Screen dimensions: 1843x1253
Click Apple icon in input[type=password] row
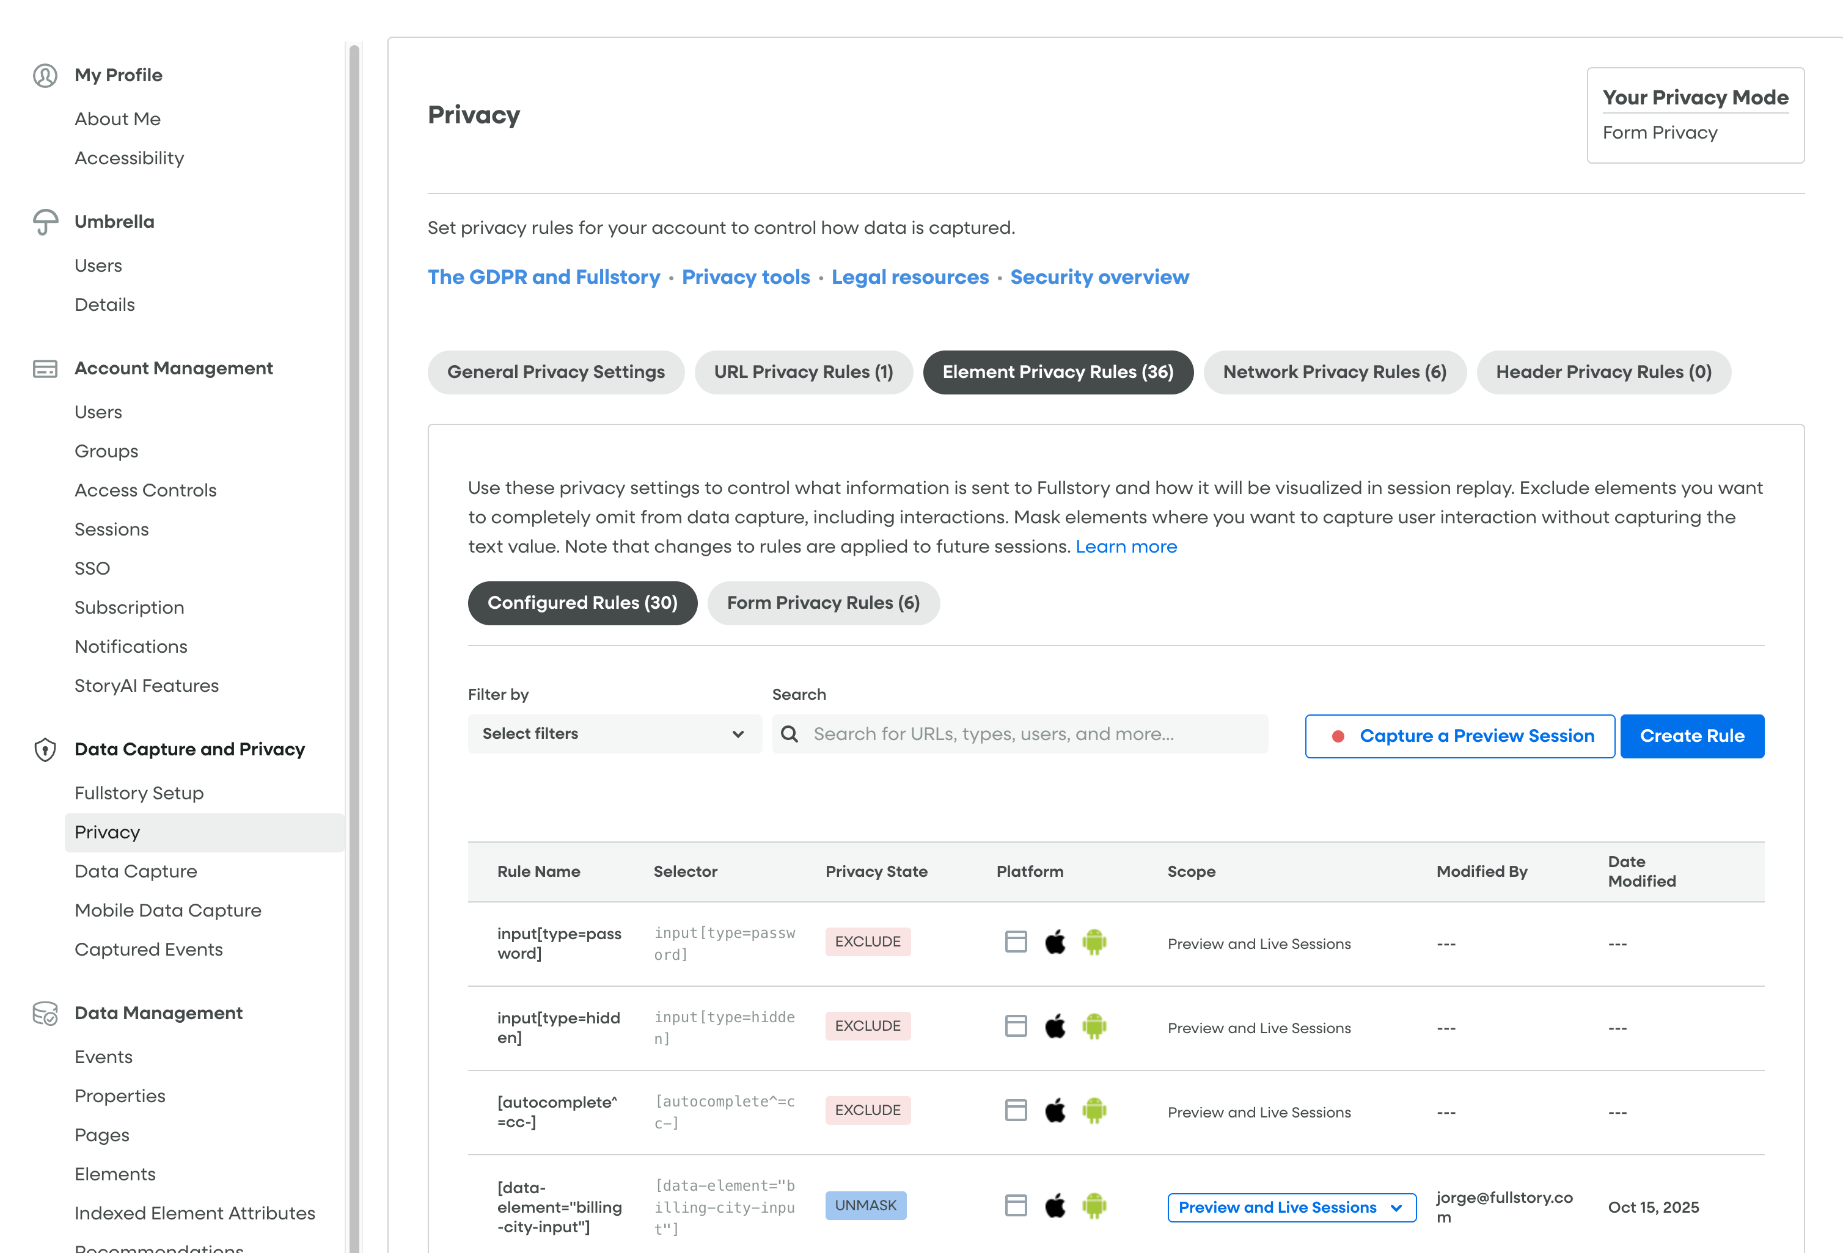click(x=1055, y=942)
